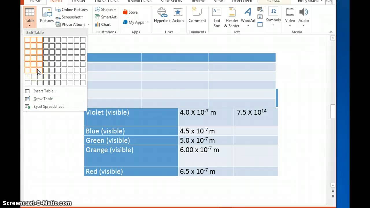Add an Action to the object
370x208 pixels.
pos(178,16)
